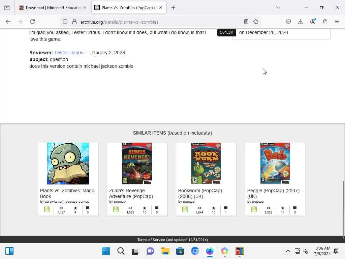Click the site security padlock icon
Viewport: 345px width, 259px height.
pos(74,22)
